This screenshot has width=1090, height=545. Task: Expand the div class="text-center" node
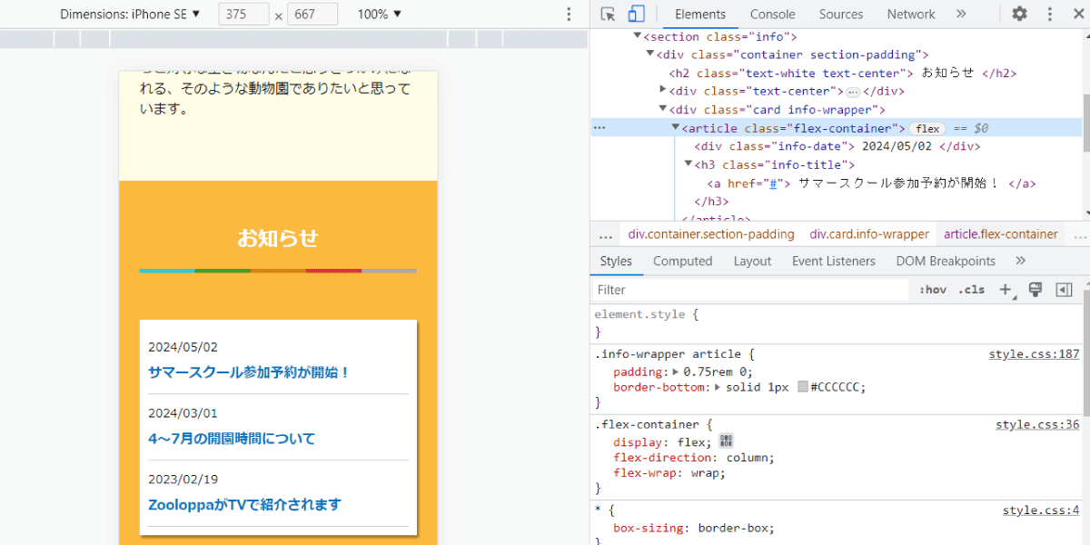[663, 91]
